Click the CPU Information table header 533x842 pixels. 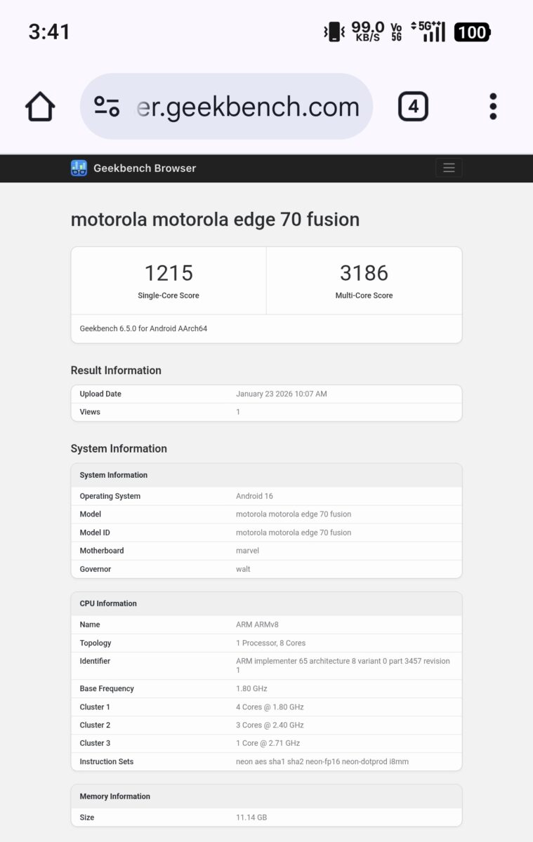[108, 603]
